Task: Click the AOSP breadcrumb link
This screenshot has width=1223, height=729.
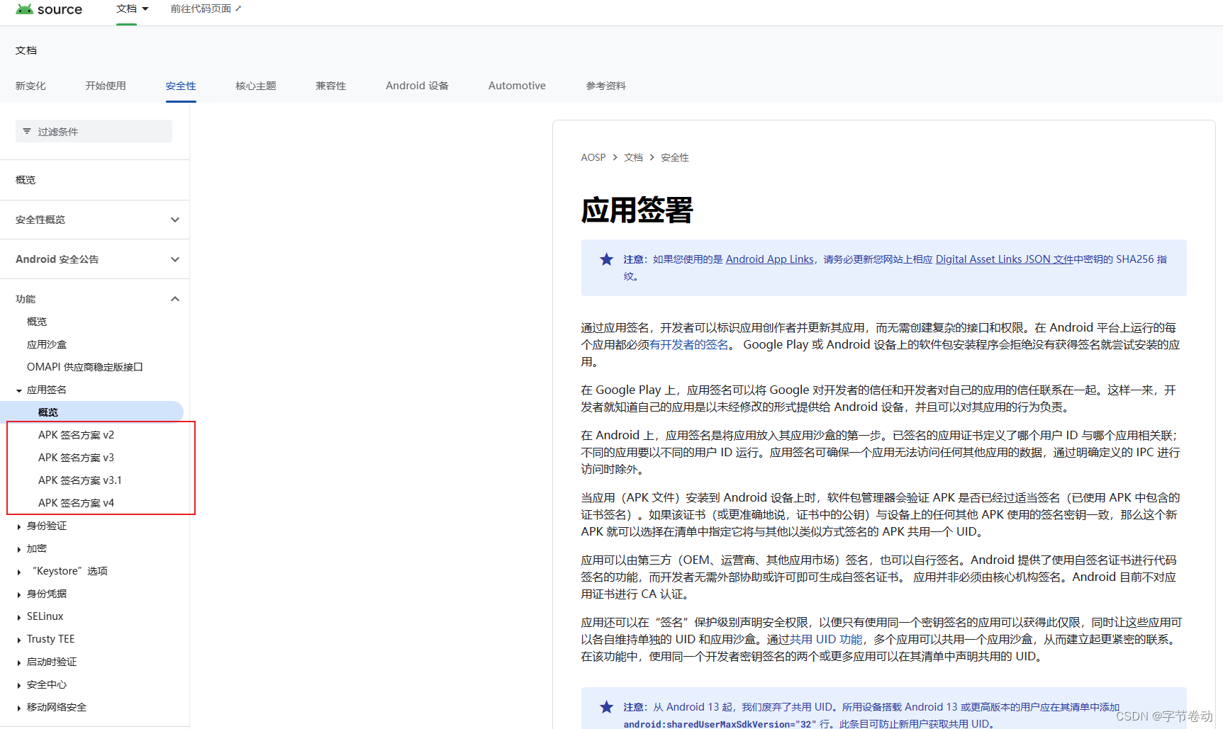Action: coord(593,157)
